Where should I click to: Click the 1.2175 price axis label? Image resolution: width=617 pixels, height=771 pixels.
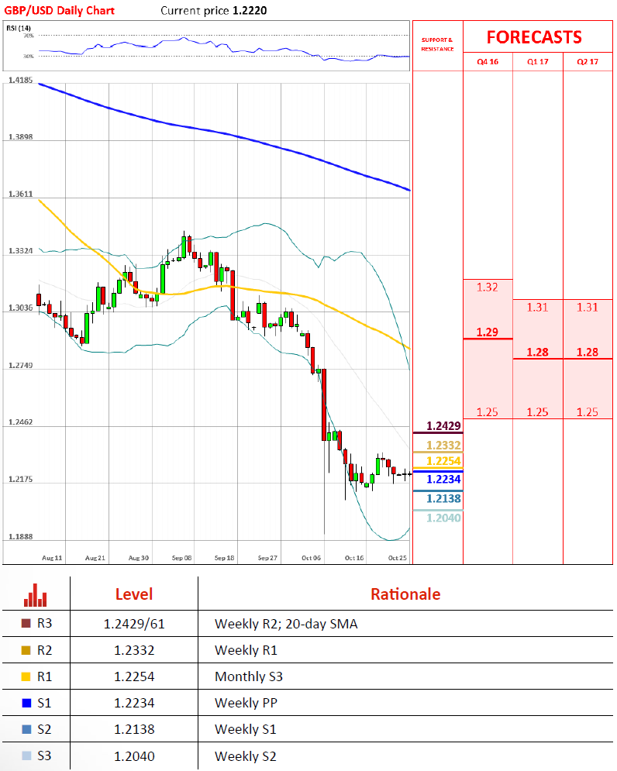pyautogui.click(x=21, y=479)
